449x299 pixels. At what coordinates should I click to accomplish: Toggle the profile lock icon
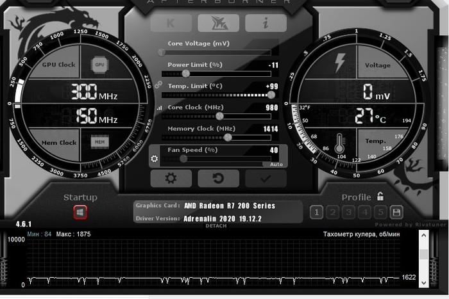click(380, 197)
